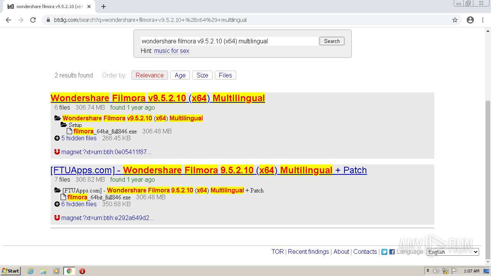The width and height of the screenshot is (491, 276).
Task: Click '2 results found' text
Action: pyautogui.click(x=74, y=75)
